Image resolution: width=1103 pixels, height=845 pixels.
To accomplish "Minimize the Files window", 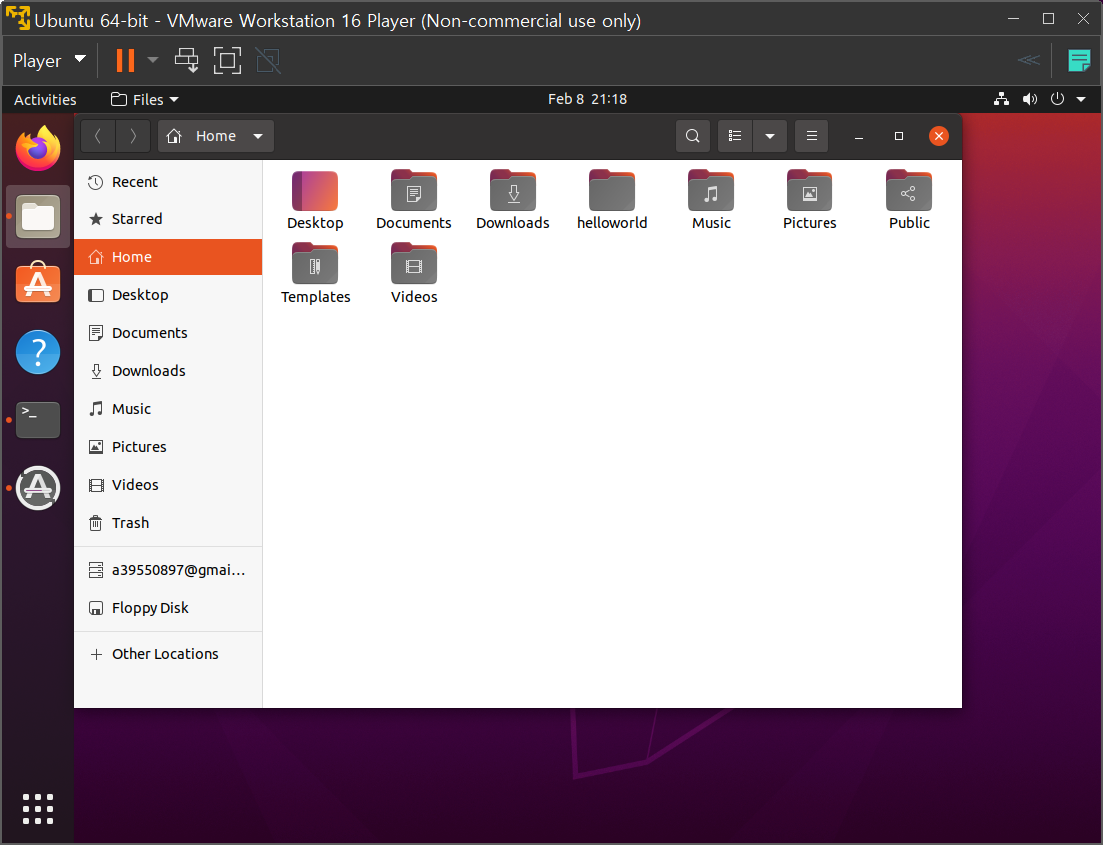I will pyautogui.click(x=858, y=136).
